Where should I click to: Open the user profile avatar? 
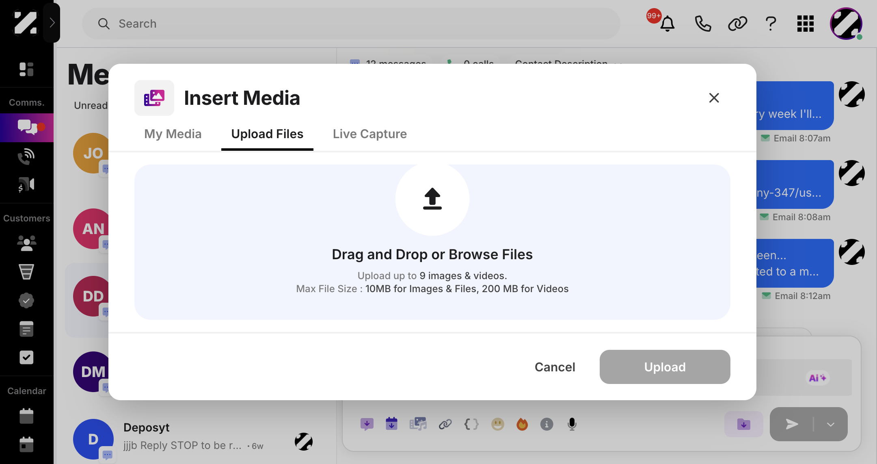point(846,24)
